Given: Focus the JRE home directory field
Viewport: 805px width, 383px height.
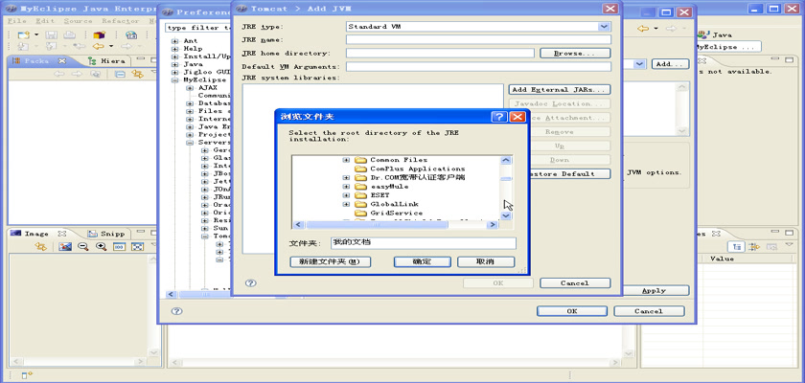Looking at the screenshot, I should coord(440,54).
